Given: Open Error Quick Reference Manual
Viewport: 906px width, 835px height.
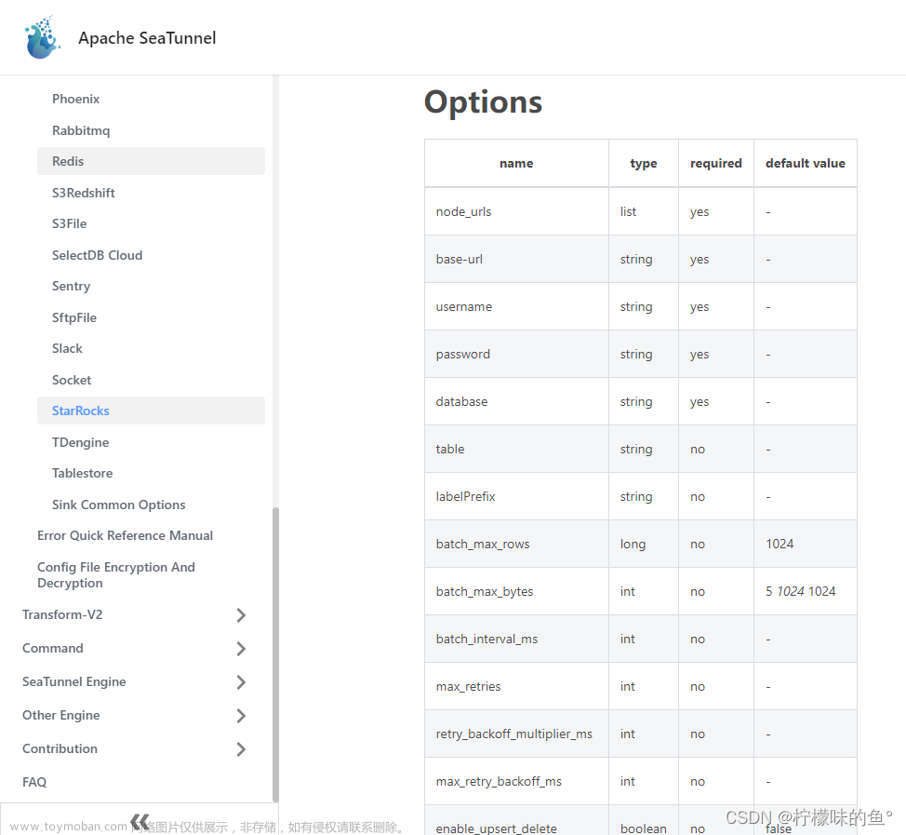Looking at the screenshot, I should [125, 535].
